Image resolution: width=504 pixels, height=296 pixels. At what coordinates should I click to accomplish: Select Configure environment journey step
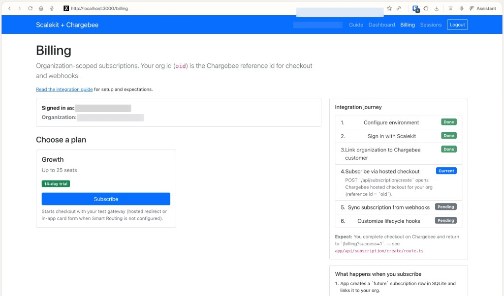399,122
